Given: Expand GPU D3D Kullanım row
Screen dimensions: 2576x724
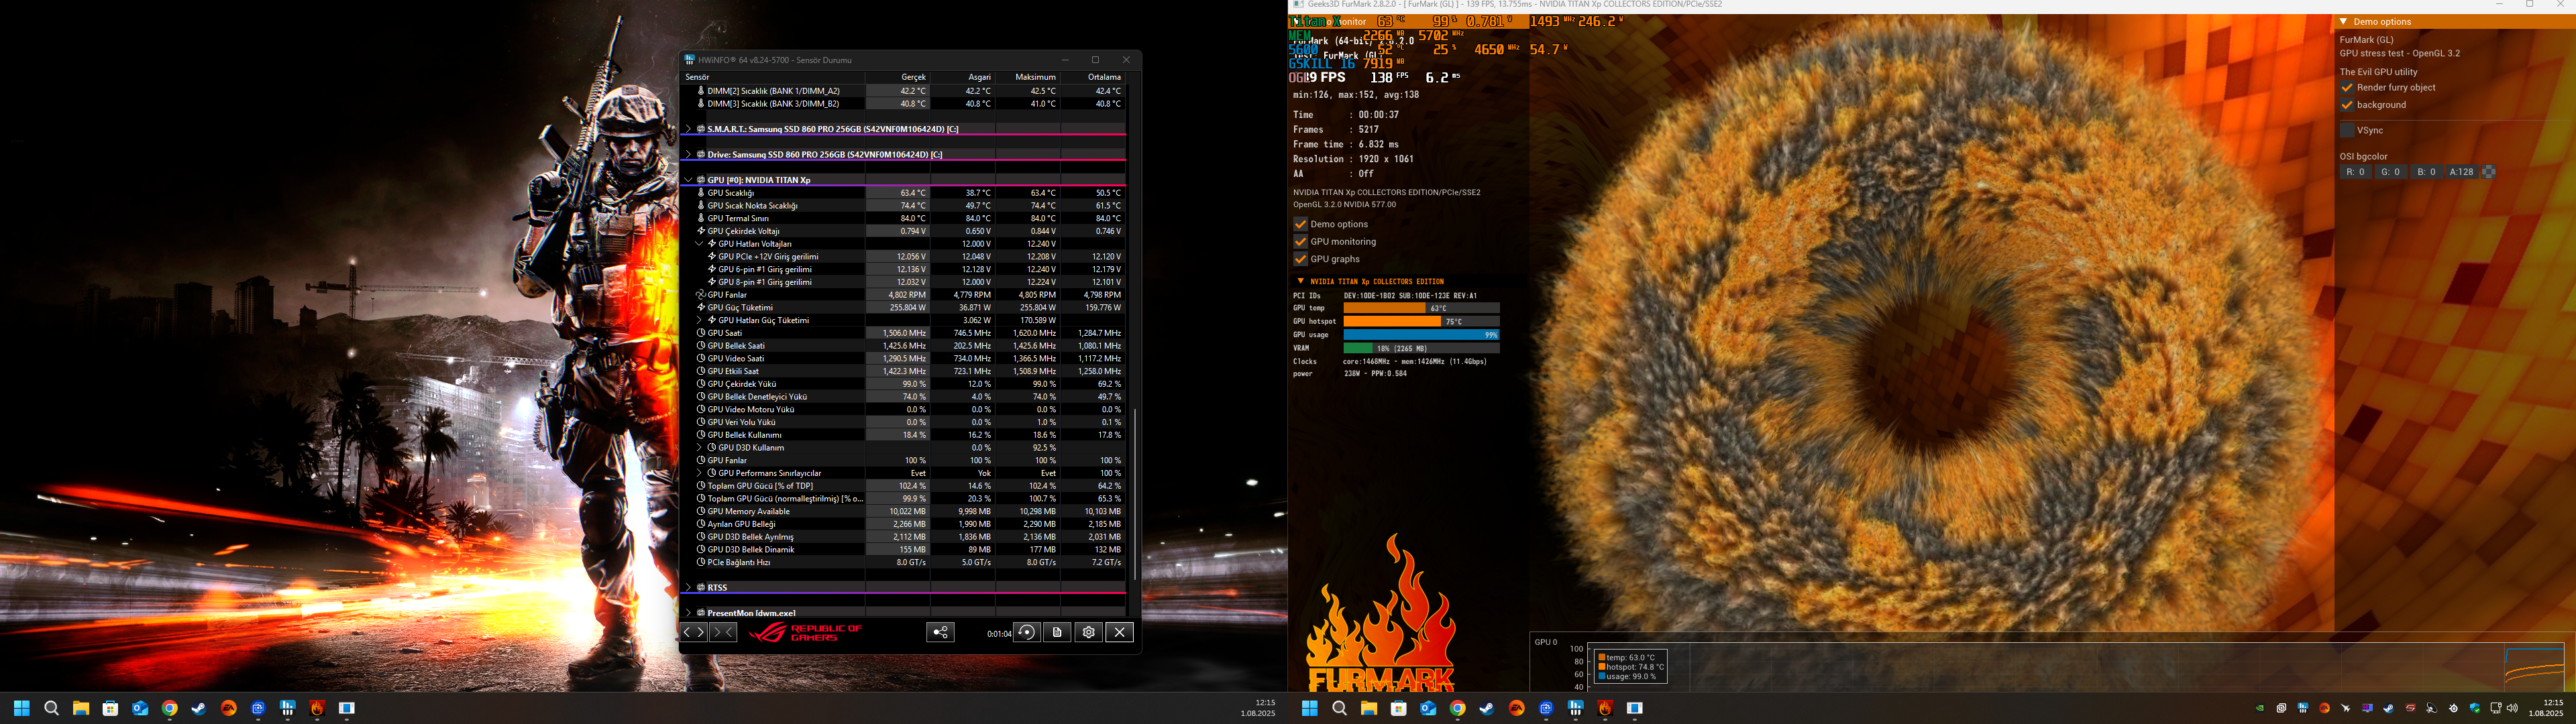Looking at the screenshot, I should point(699,447).
